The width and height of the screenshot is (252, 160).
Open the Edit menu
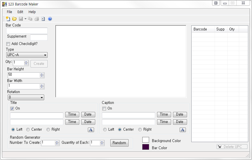[20, 12]
